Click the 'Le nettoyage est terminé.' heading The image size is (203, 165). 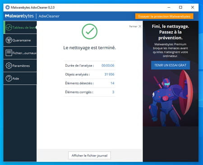(89, 48)
